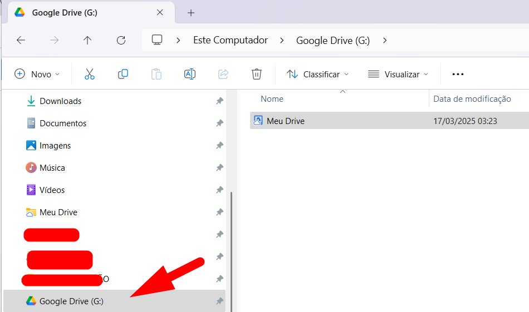
Task: Sort by the Nome column header
Action: pos(272,99)
